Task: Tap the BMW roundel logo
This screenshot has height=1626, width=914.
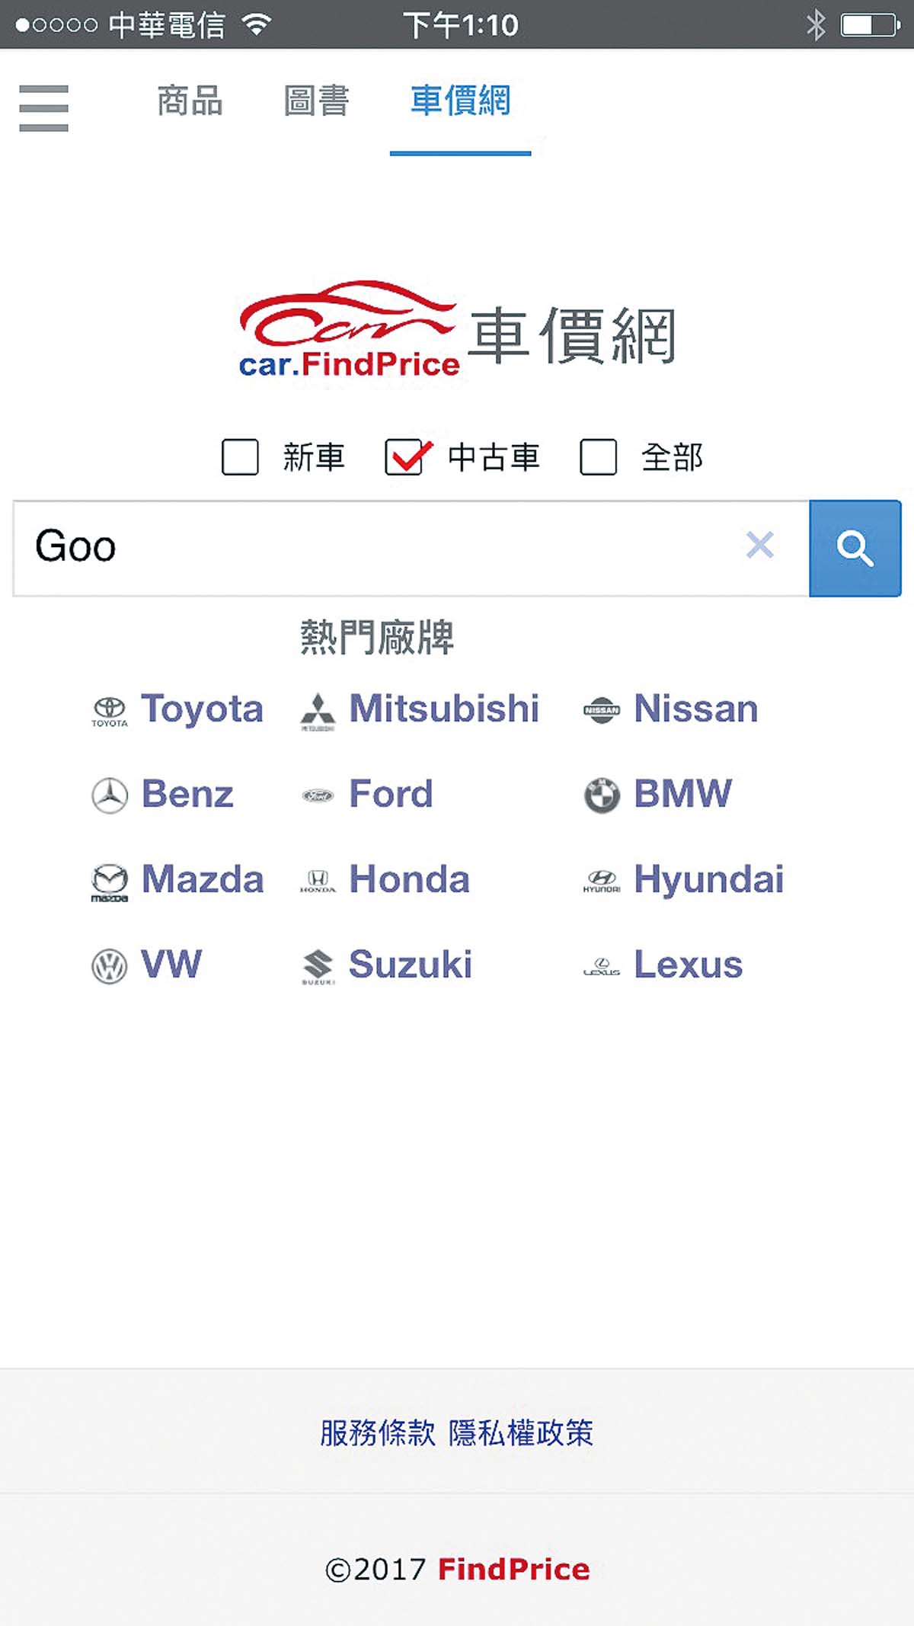Action: pyautogui.click(x=602, y=795)
